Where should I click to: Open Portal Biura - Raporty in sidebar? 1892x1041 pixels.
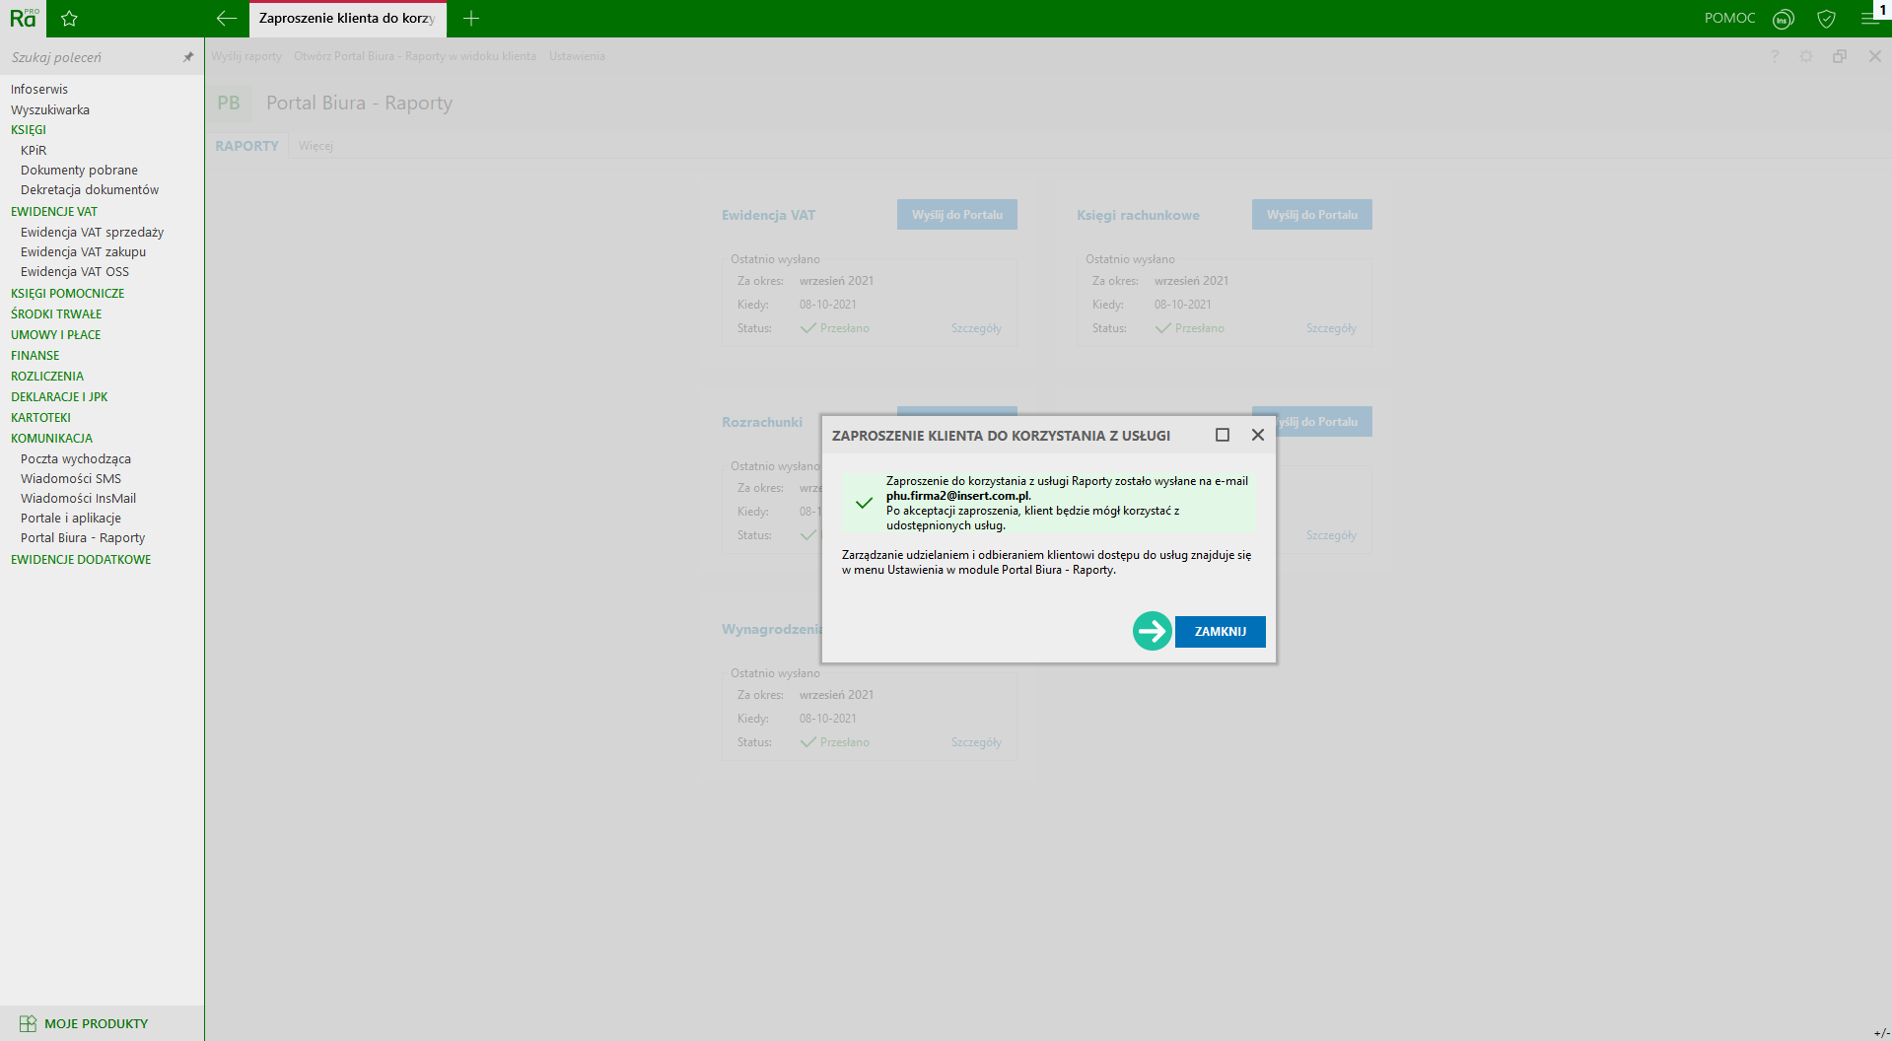83,538
